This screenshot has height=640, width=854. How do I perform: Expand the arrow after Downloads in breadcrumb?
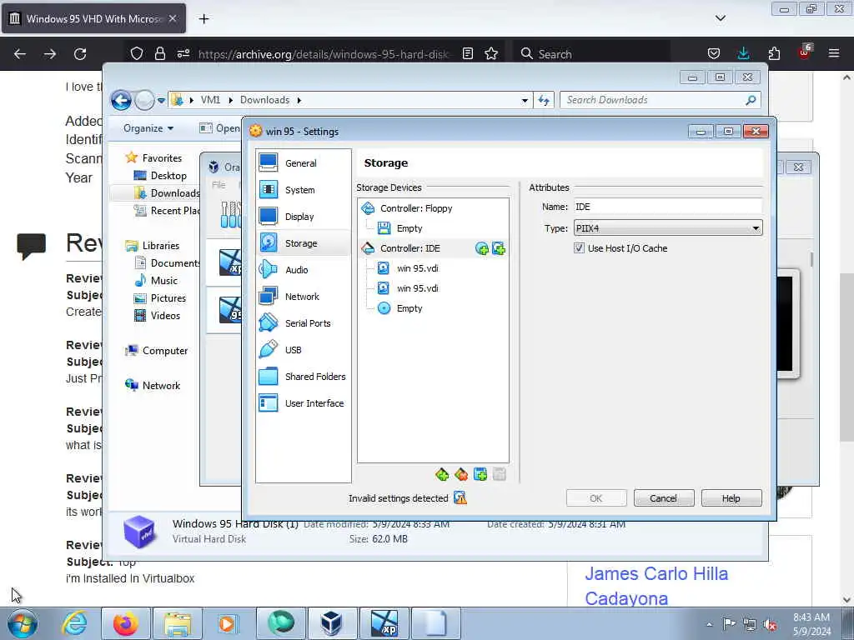pyautogui.click(x=299, y=100)
